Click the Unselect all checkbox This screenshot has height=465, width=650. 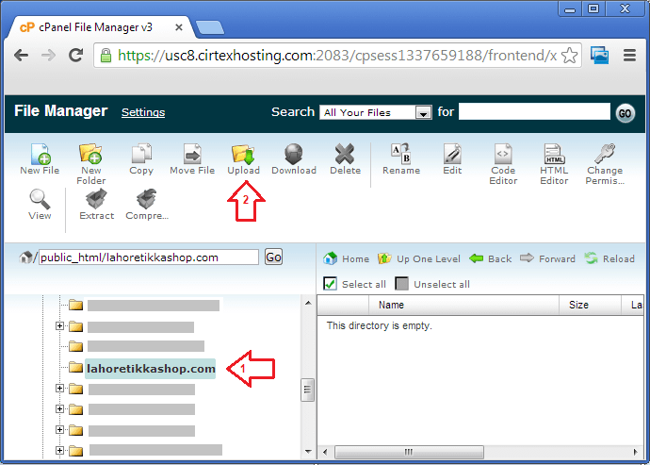pos(402,284)
